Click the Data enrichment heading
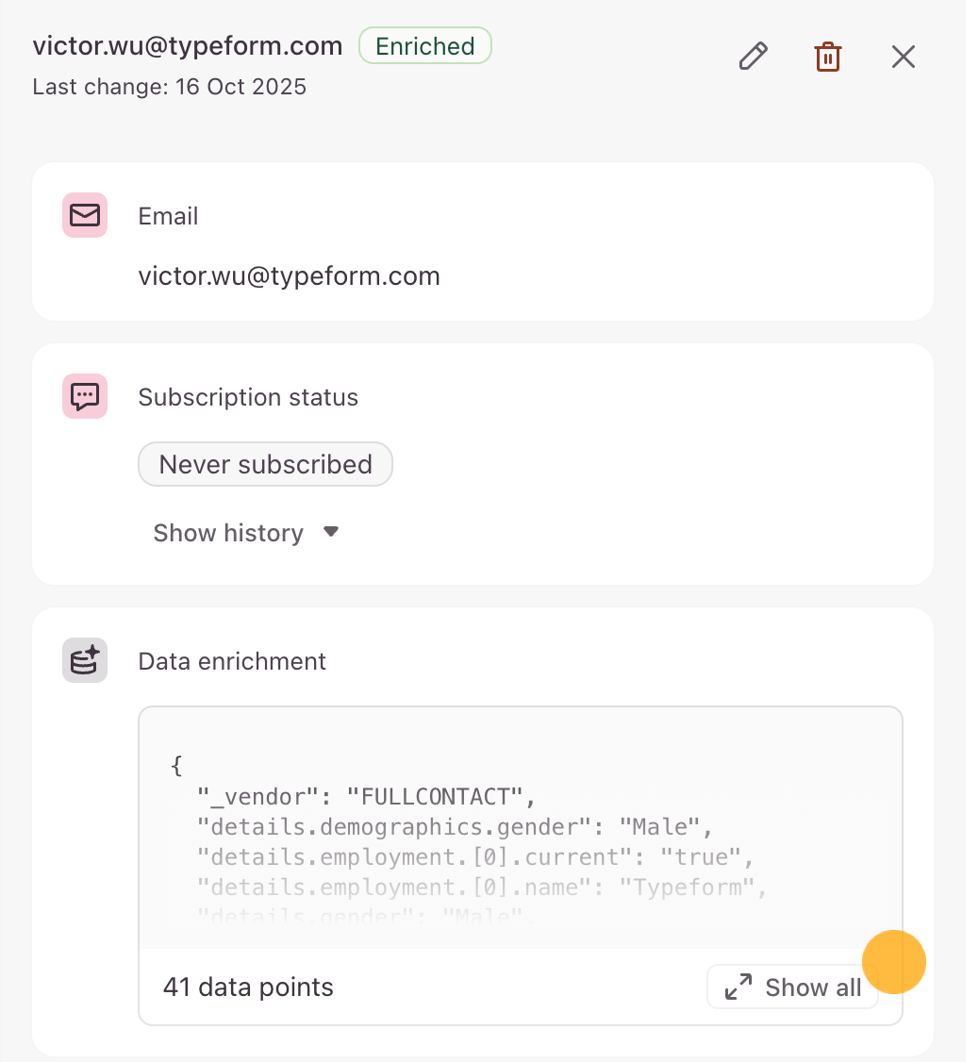979x1062 pixels. (232, 661)
